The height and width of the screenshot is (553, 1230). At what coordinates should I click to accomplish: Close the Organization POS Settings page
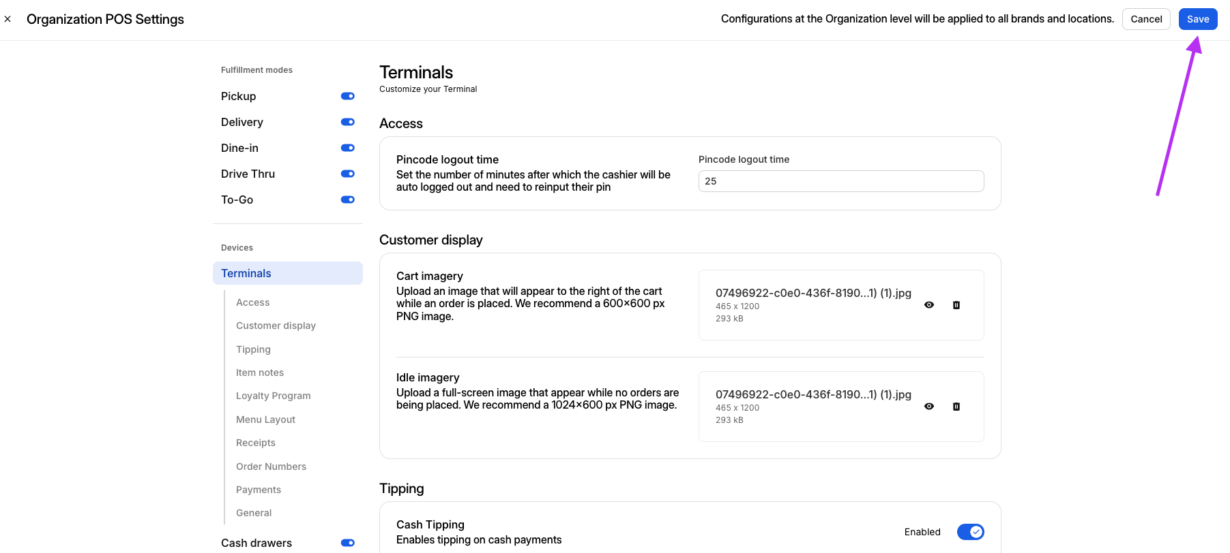point(8,19)
